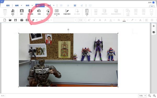Open the 檔案 menu

pos(8,5)
